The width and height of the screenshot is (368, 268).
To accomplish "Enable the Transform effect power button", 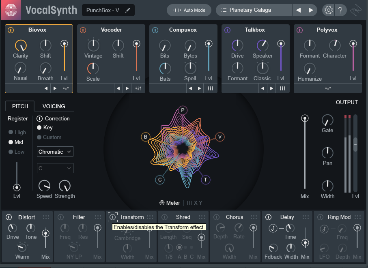I will click(113, 217).
